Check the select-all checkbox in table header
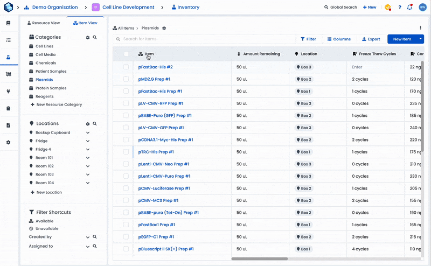The height and width of the screenshot is (266, 431). (x=126, y=54)
